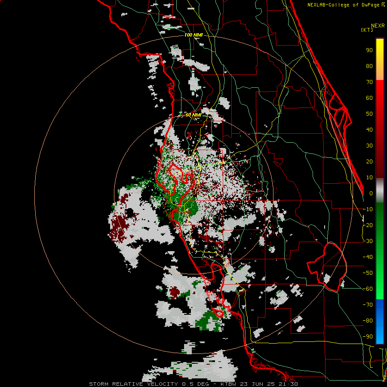Click the NEXR label above the color scale
The width and height of the screenshot is (387, 387).
pyautogui.click(x=378, y=26)
